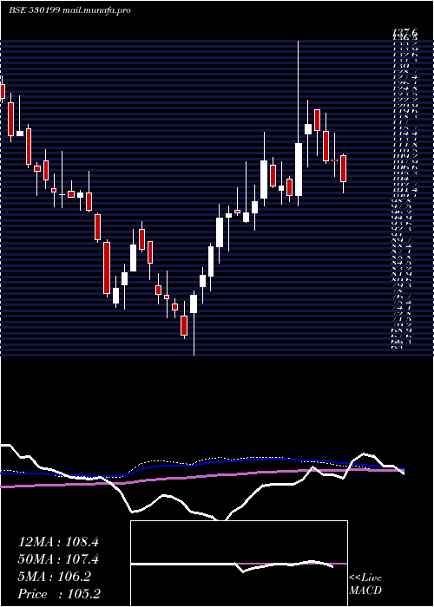Click the <<Live MACD label
The height and width of the screenshot is (607, 434).
[x=365, y=584]
